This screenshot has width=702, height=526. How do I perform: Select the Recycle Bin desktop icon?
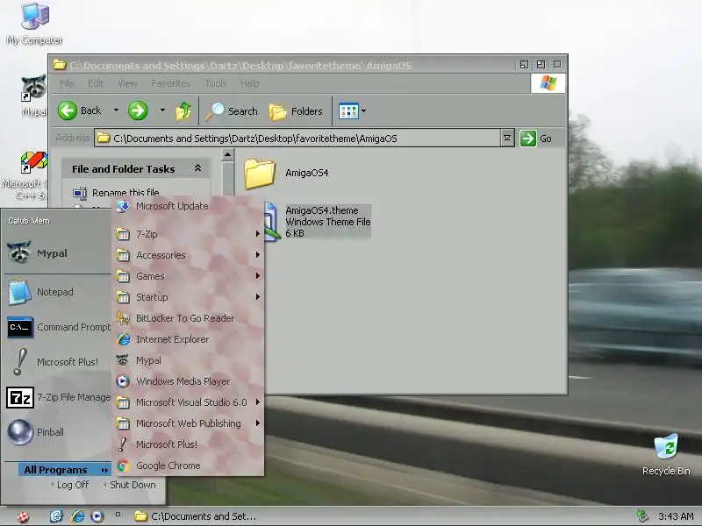tap(666, 454)
